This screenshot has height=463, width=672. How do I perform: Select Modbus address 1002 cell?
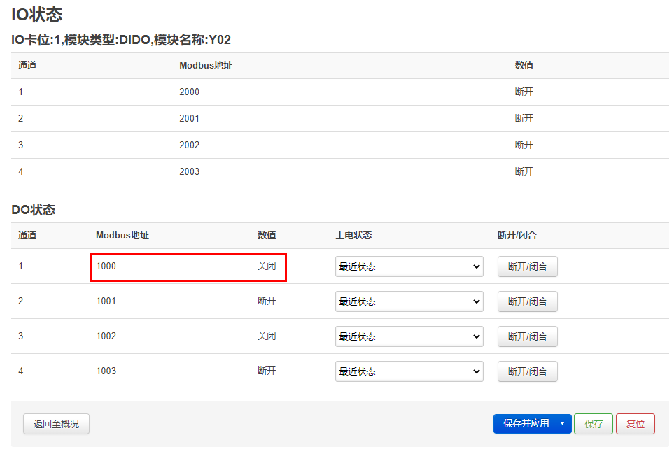coord(106,336)
